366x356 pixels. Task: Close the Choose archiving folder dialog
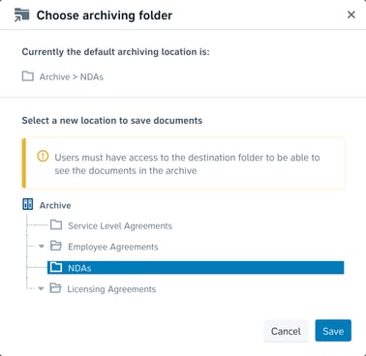click(351, 15)
